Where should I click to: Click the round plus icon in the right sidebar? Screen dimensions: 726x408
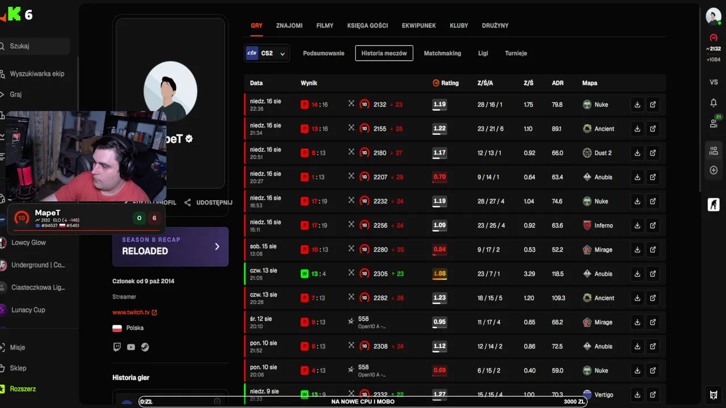pos(714,170)
